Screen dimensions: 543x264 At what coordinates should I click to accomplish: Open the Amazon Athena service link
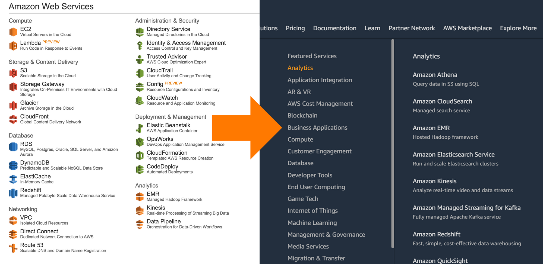coord(435,75)
